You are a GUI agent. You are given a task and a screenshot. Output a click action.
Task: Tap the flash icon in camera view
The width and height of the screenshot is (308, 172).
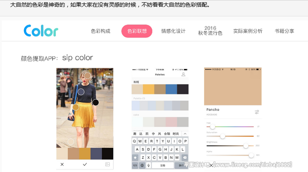[62, 75]
